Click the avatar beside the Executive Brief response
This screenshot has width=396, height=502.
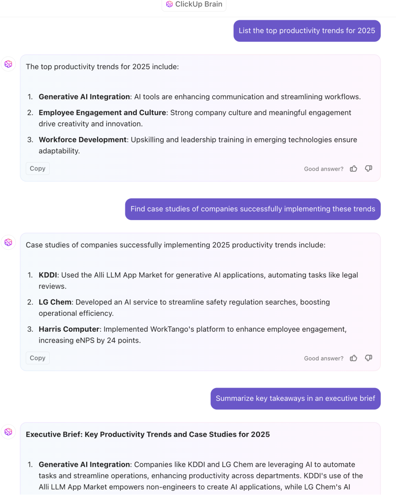(8, 432)
